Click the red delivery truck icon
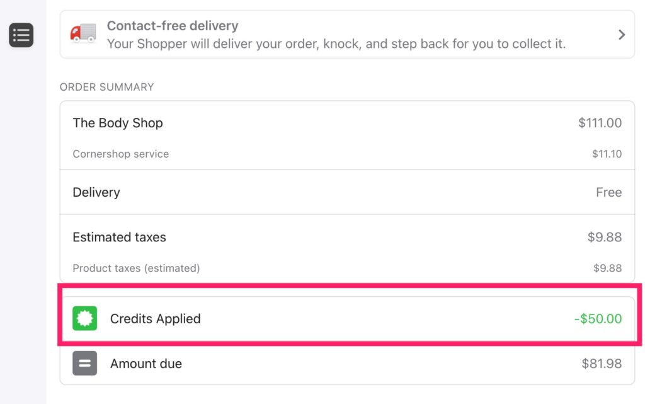This screenshot has width=645, height=404. (x=83, y=33)
